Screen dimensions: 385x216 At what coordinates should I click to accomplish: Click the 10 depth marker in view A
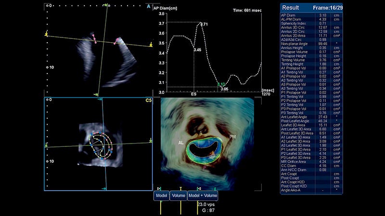[x=51, y=67]
